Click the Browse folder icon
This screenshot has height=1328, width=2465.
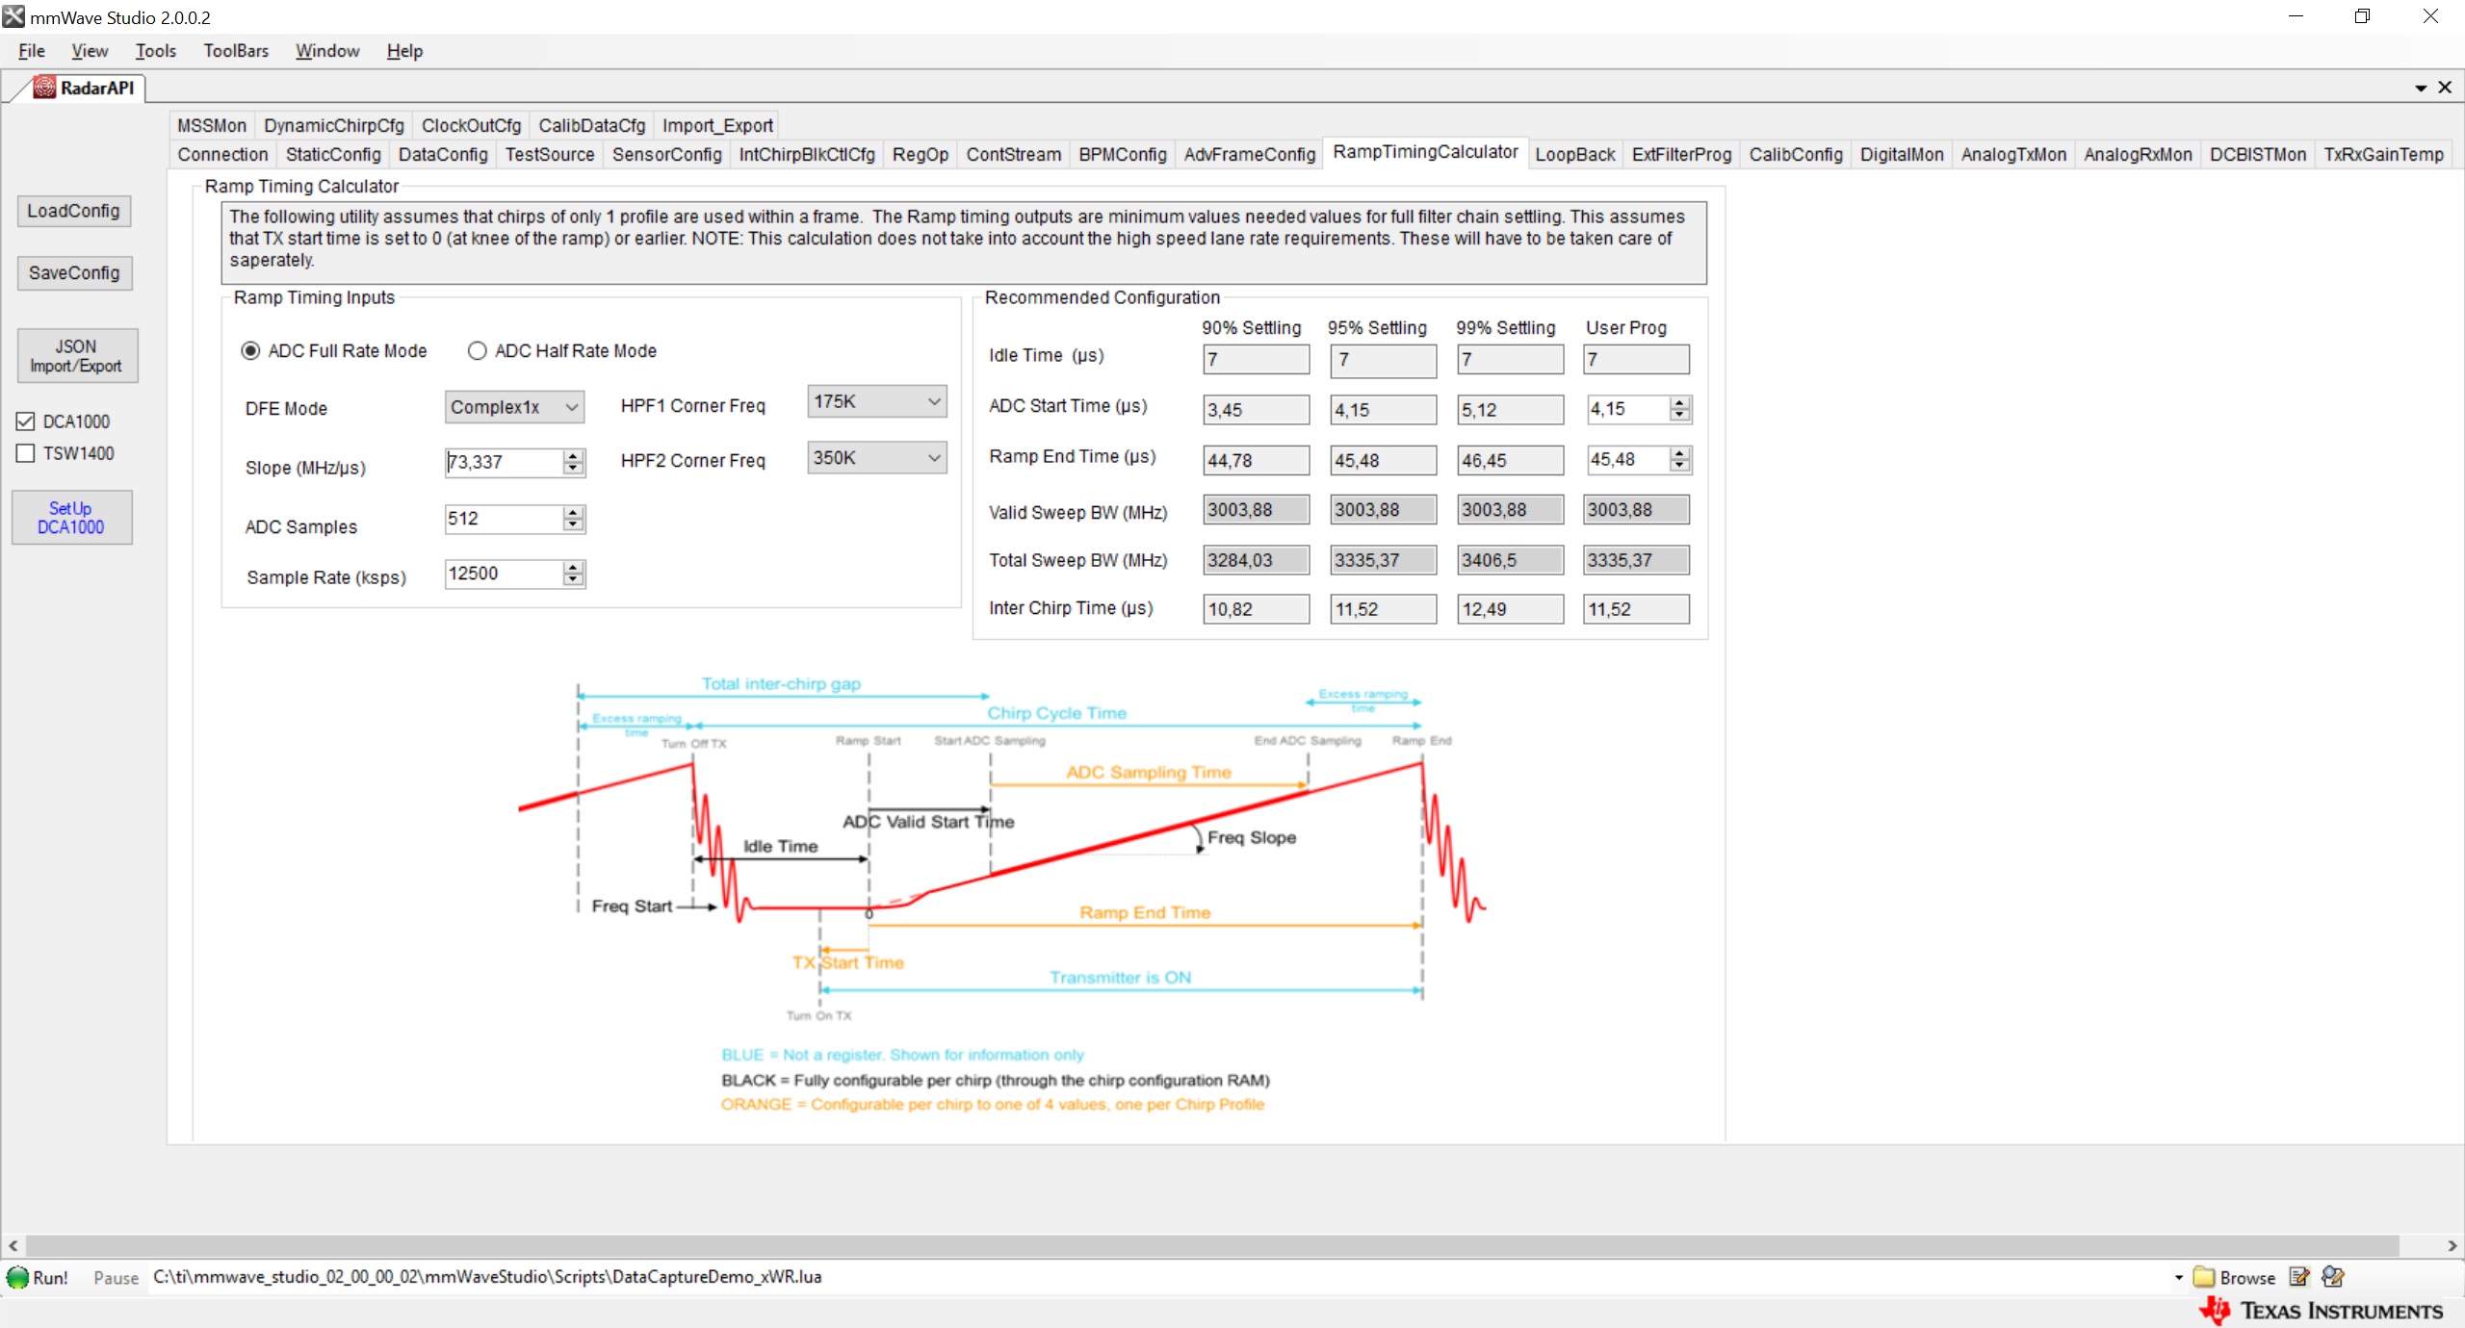click(2203, 1277)
